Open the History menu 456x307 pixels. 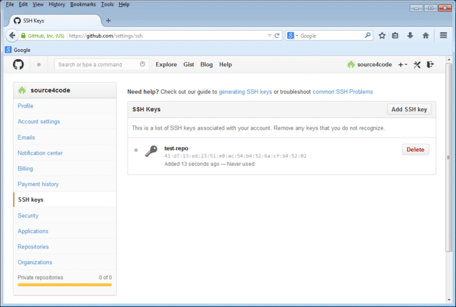pos(57,4)
